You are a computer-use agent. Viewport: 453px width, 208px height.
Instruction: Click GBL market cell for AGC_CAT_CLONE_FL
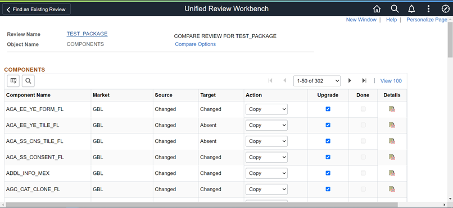coord(122,189)
